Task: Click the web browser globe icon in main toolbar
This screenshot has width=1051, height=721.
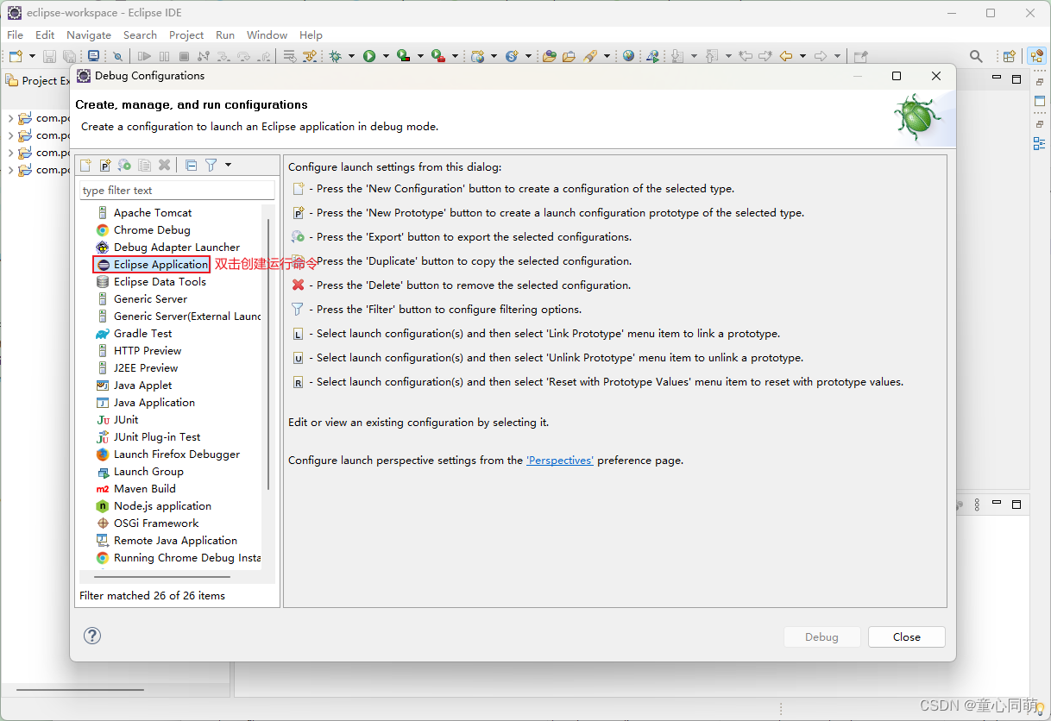Action: (628, 56)
